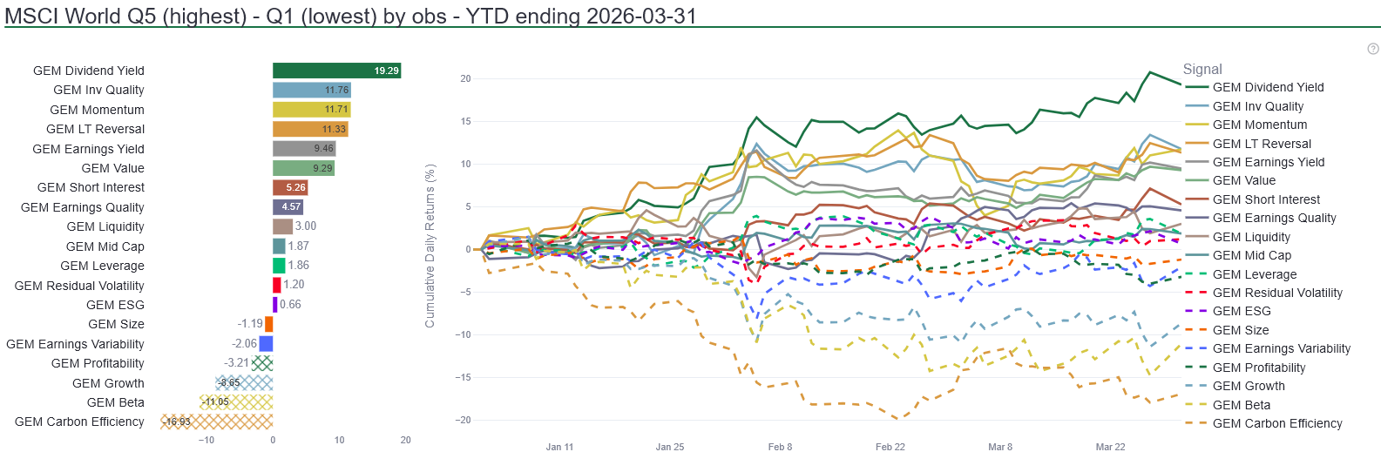
Task: Toggle GEM Dividend Yield legend entry
Action: pos(1268,87)
